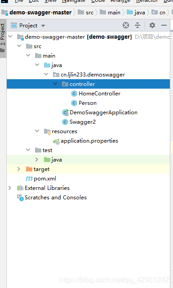Click cn.ljlin233.demoswagger package icon
This screenshot has width=173, height=288.
click(x=56, y=75)
